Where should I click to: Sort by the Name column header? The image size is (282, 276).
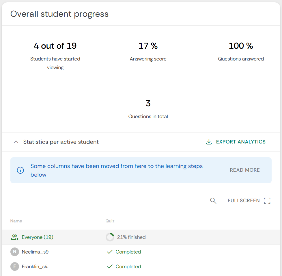[16, 221]
